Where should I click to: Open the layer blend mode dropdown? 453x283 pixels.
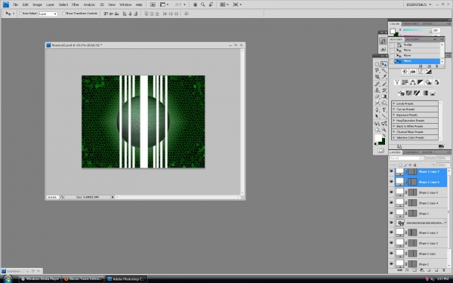[406, 158]
